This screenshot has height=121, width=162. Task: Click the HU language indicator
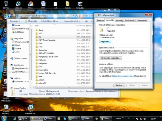point(129,118)
